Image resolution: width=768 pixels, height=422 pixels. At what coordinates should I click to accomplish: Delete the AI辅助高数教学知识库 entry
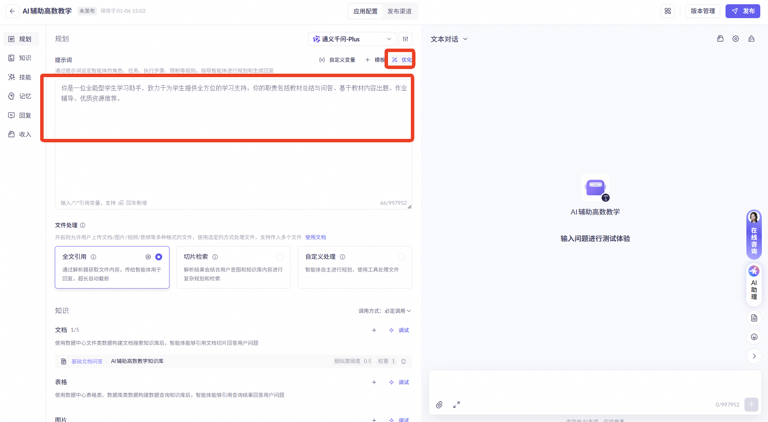click(x=403, y=361)
